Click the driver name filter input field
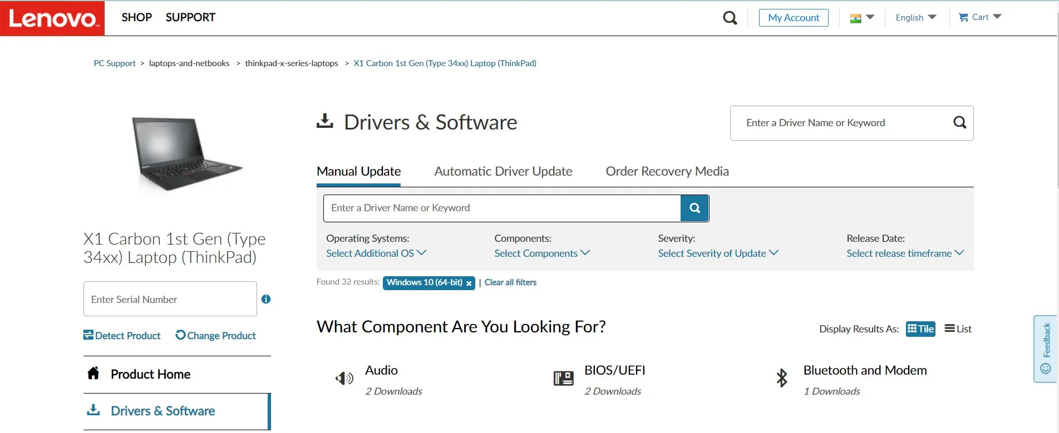The height and width of the screenshot is (433, 1059). click(x=502, y=208)
